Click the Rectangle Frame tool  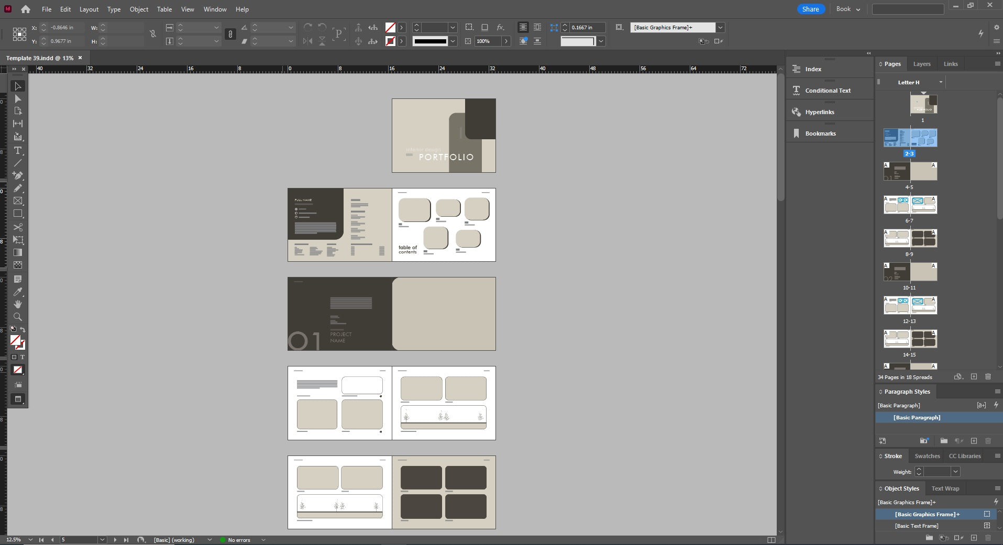point(18,201)
